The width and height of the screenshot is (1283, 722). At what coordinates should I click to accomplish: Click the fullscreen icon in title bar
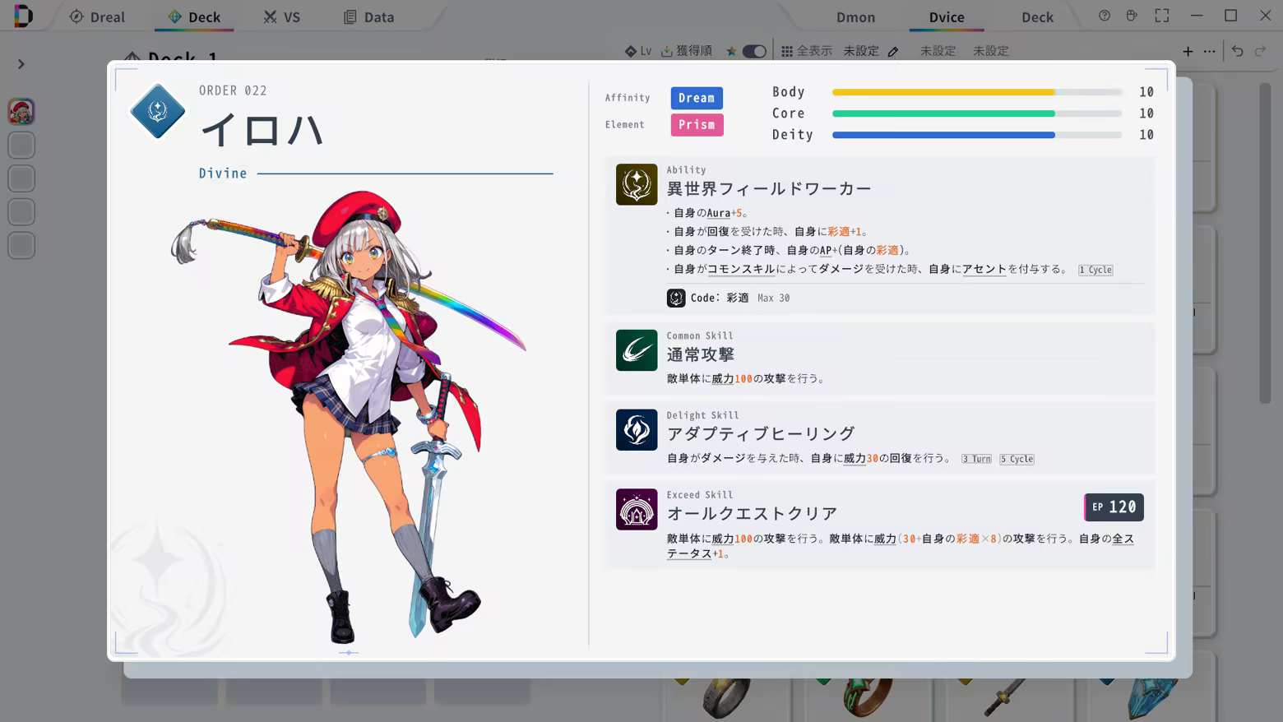coord(1162,16)
